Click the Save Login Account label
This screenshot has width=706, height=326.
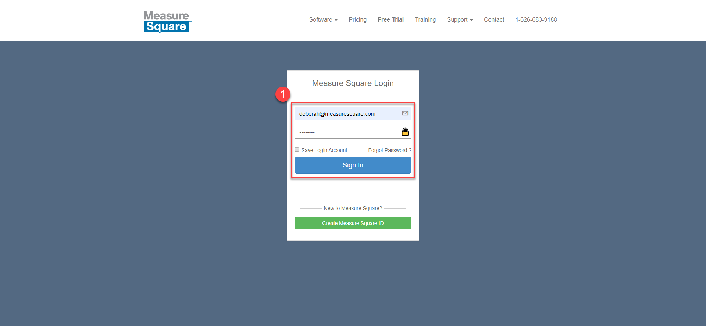pos(324,150)
